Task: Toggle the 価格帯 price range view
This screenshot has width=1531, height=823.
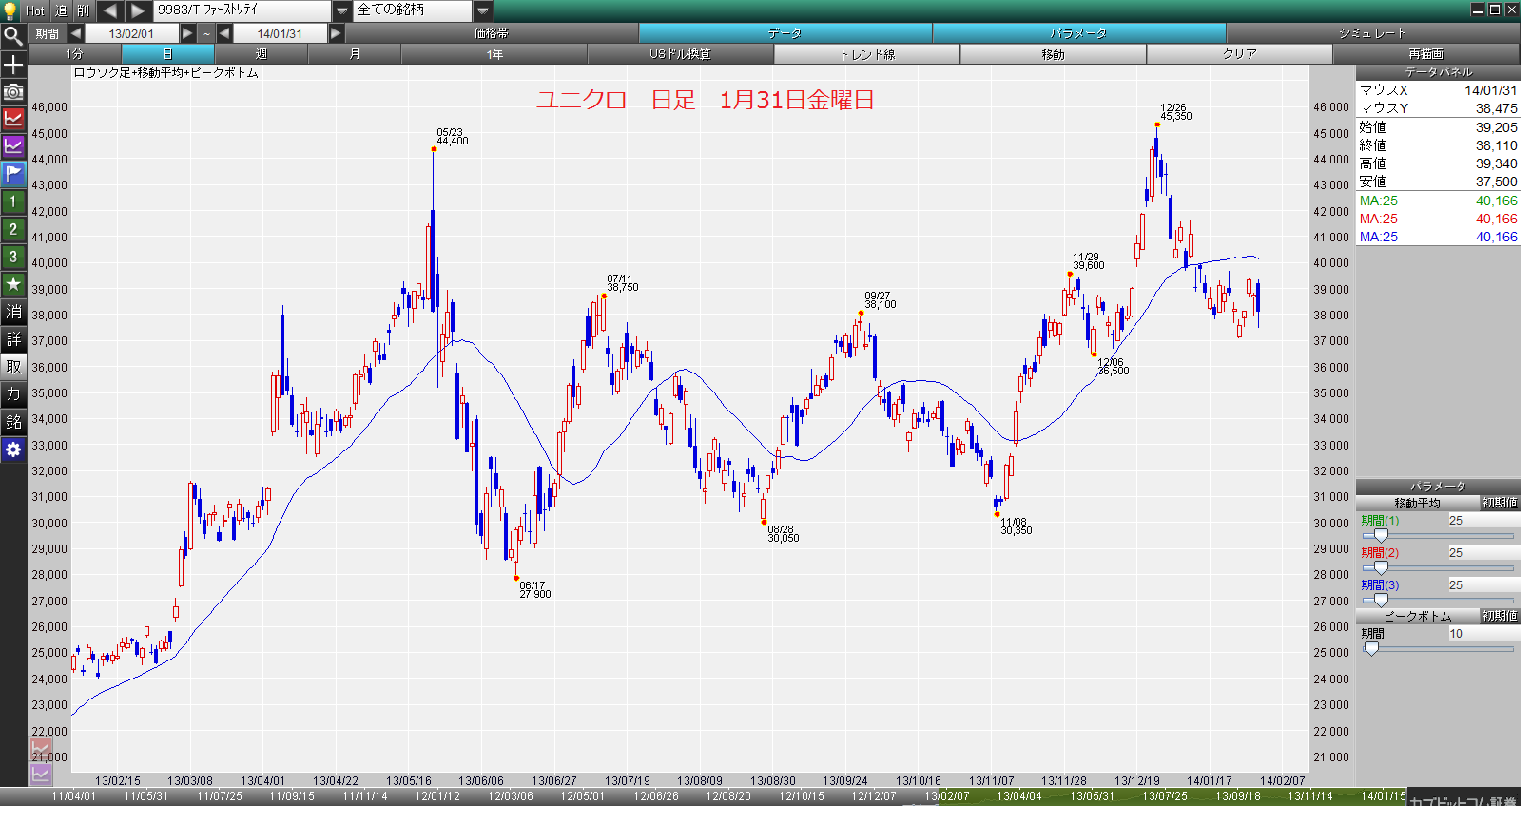Action: point(492,33)
